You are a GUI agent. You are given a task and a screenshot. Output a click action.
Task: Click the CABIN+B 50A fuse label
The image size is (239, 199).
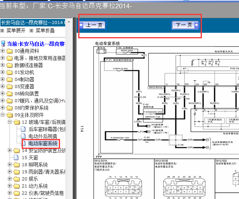(x=120, y=69)
